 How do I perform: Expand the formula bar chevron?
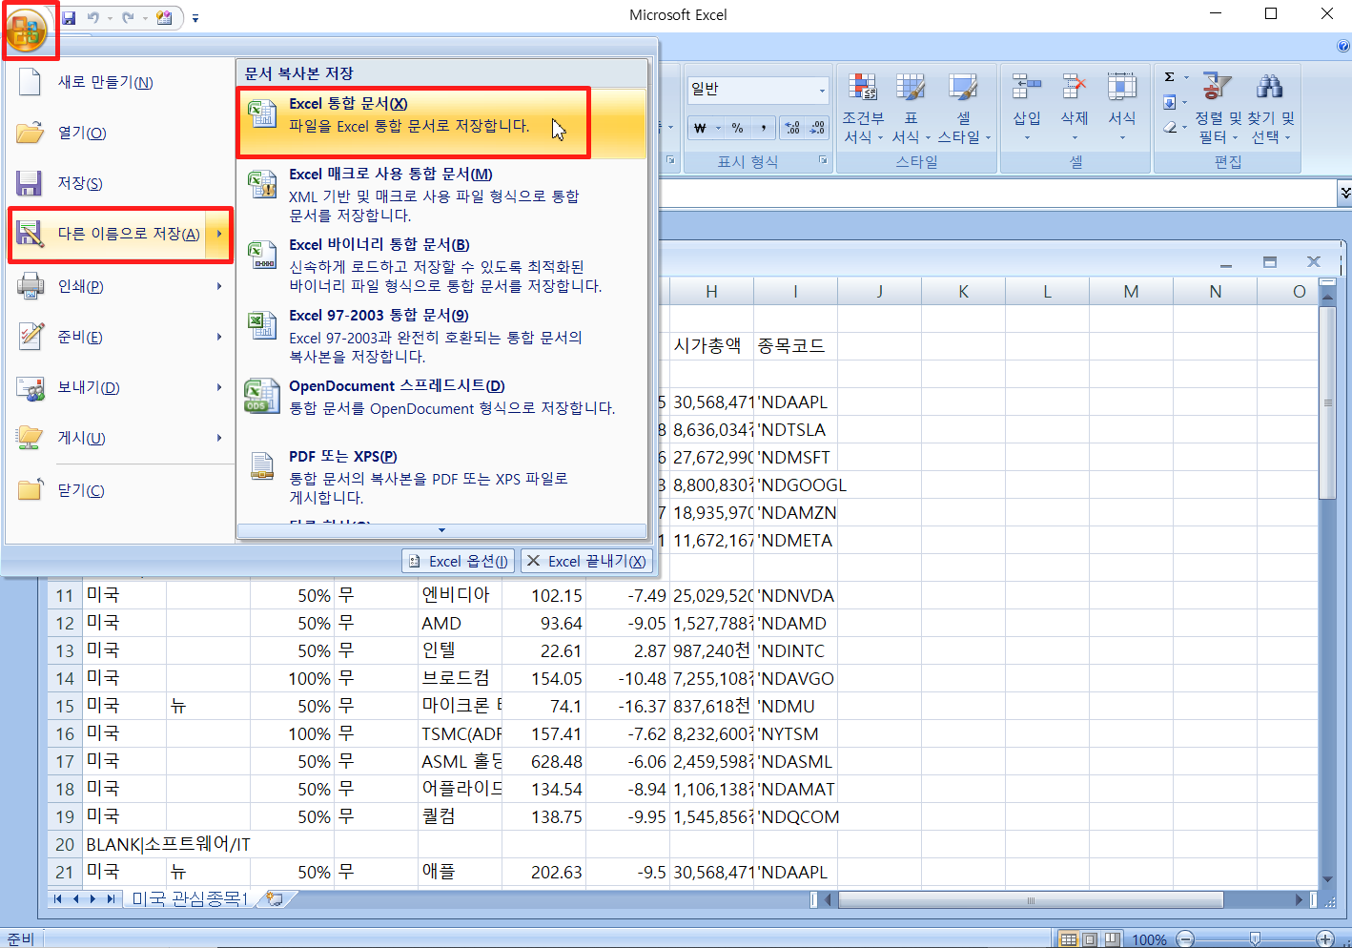(x=1344, y=193)
